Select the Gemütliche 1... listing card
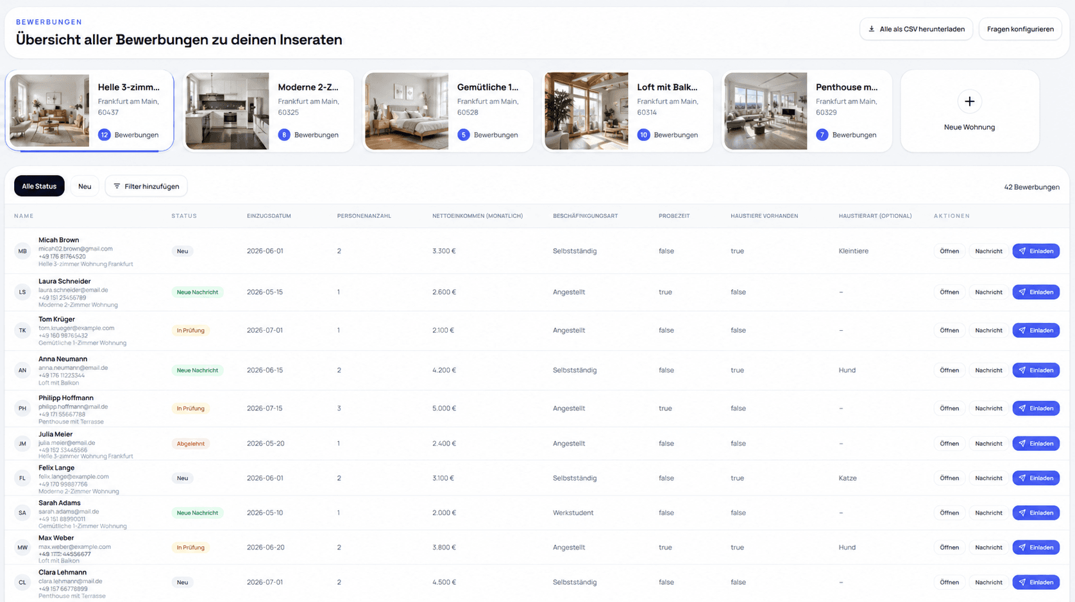 click(448, 111)
